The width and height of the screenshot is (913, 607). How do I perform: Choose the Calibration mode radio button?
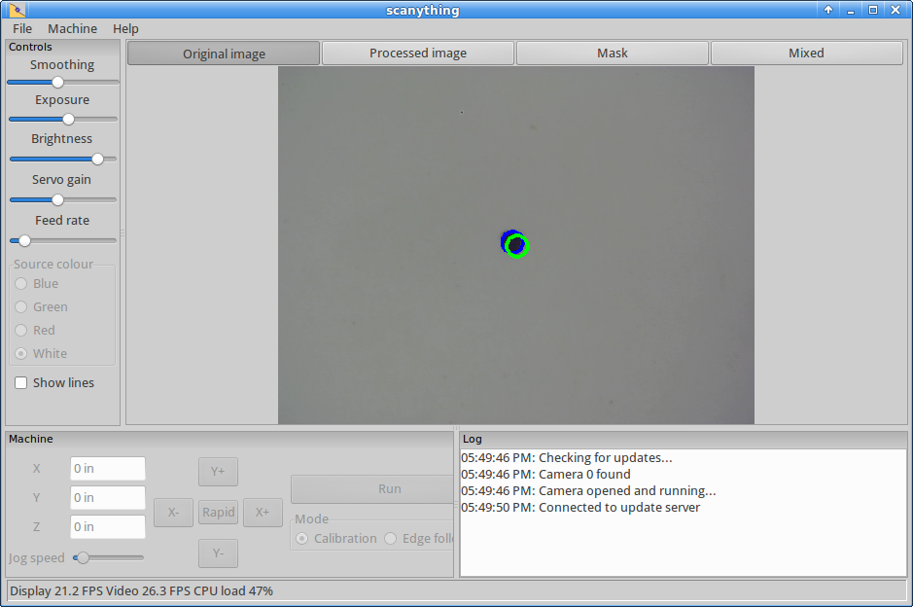point(301,538)
